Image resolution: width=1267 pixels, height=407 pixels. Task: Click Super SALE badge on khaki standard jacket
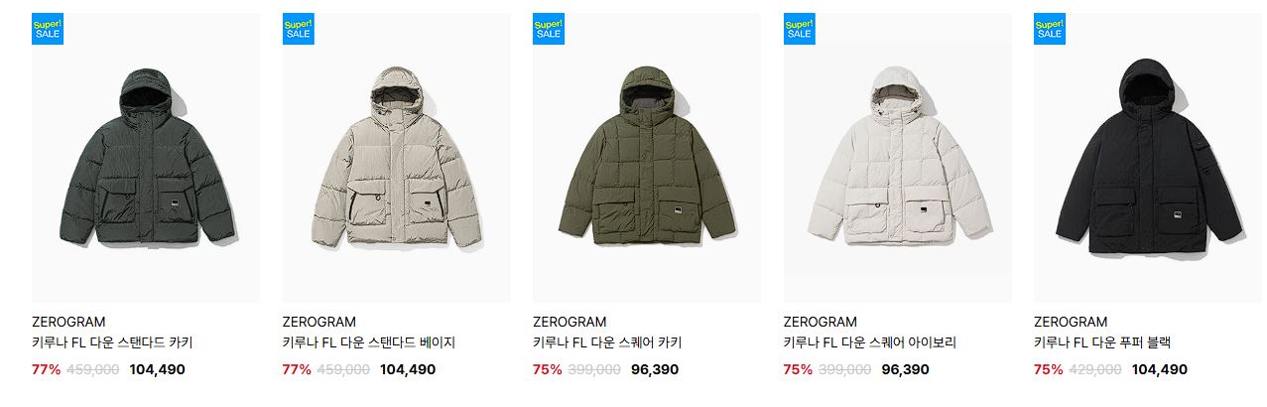(x=48, y=29)
